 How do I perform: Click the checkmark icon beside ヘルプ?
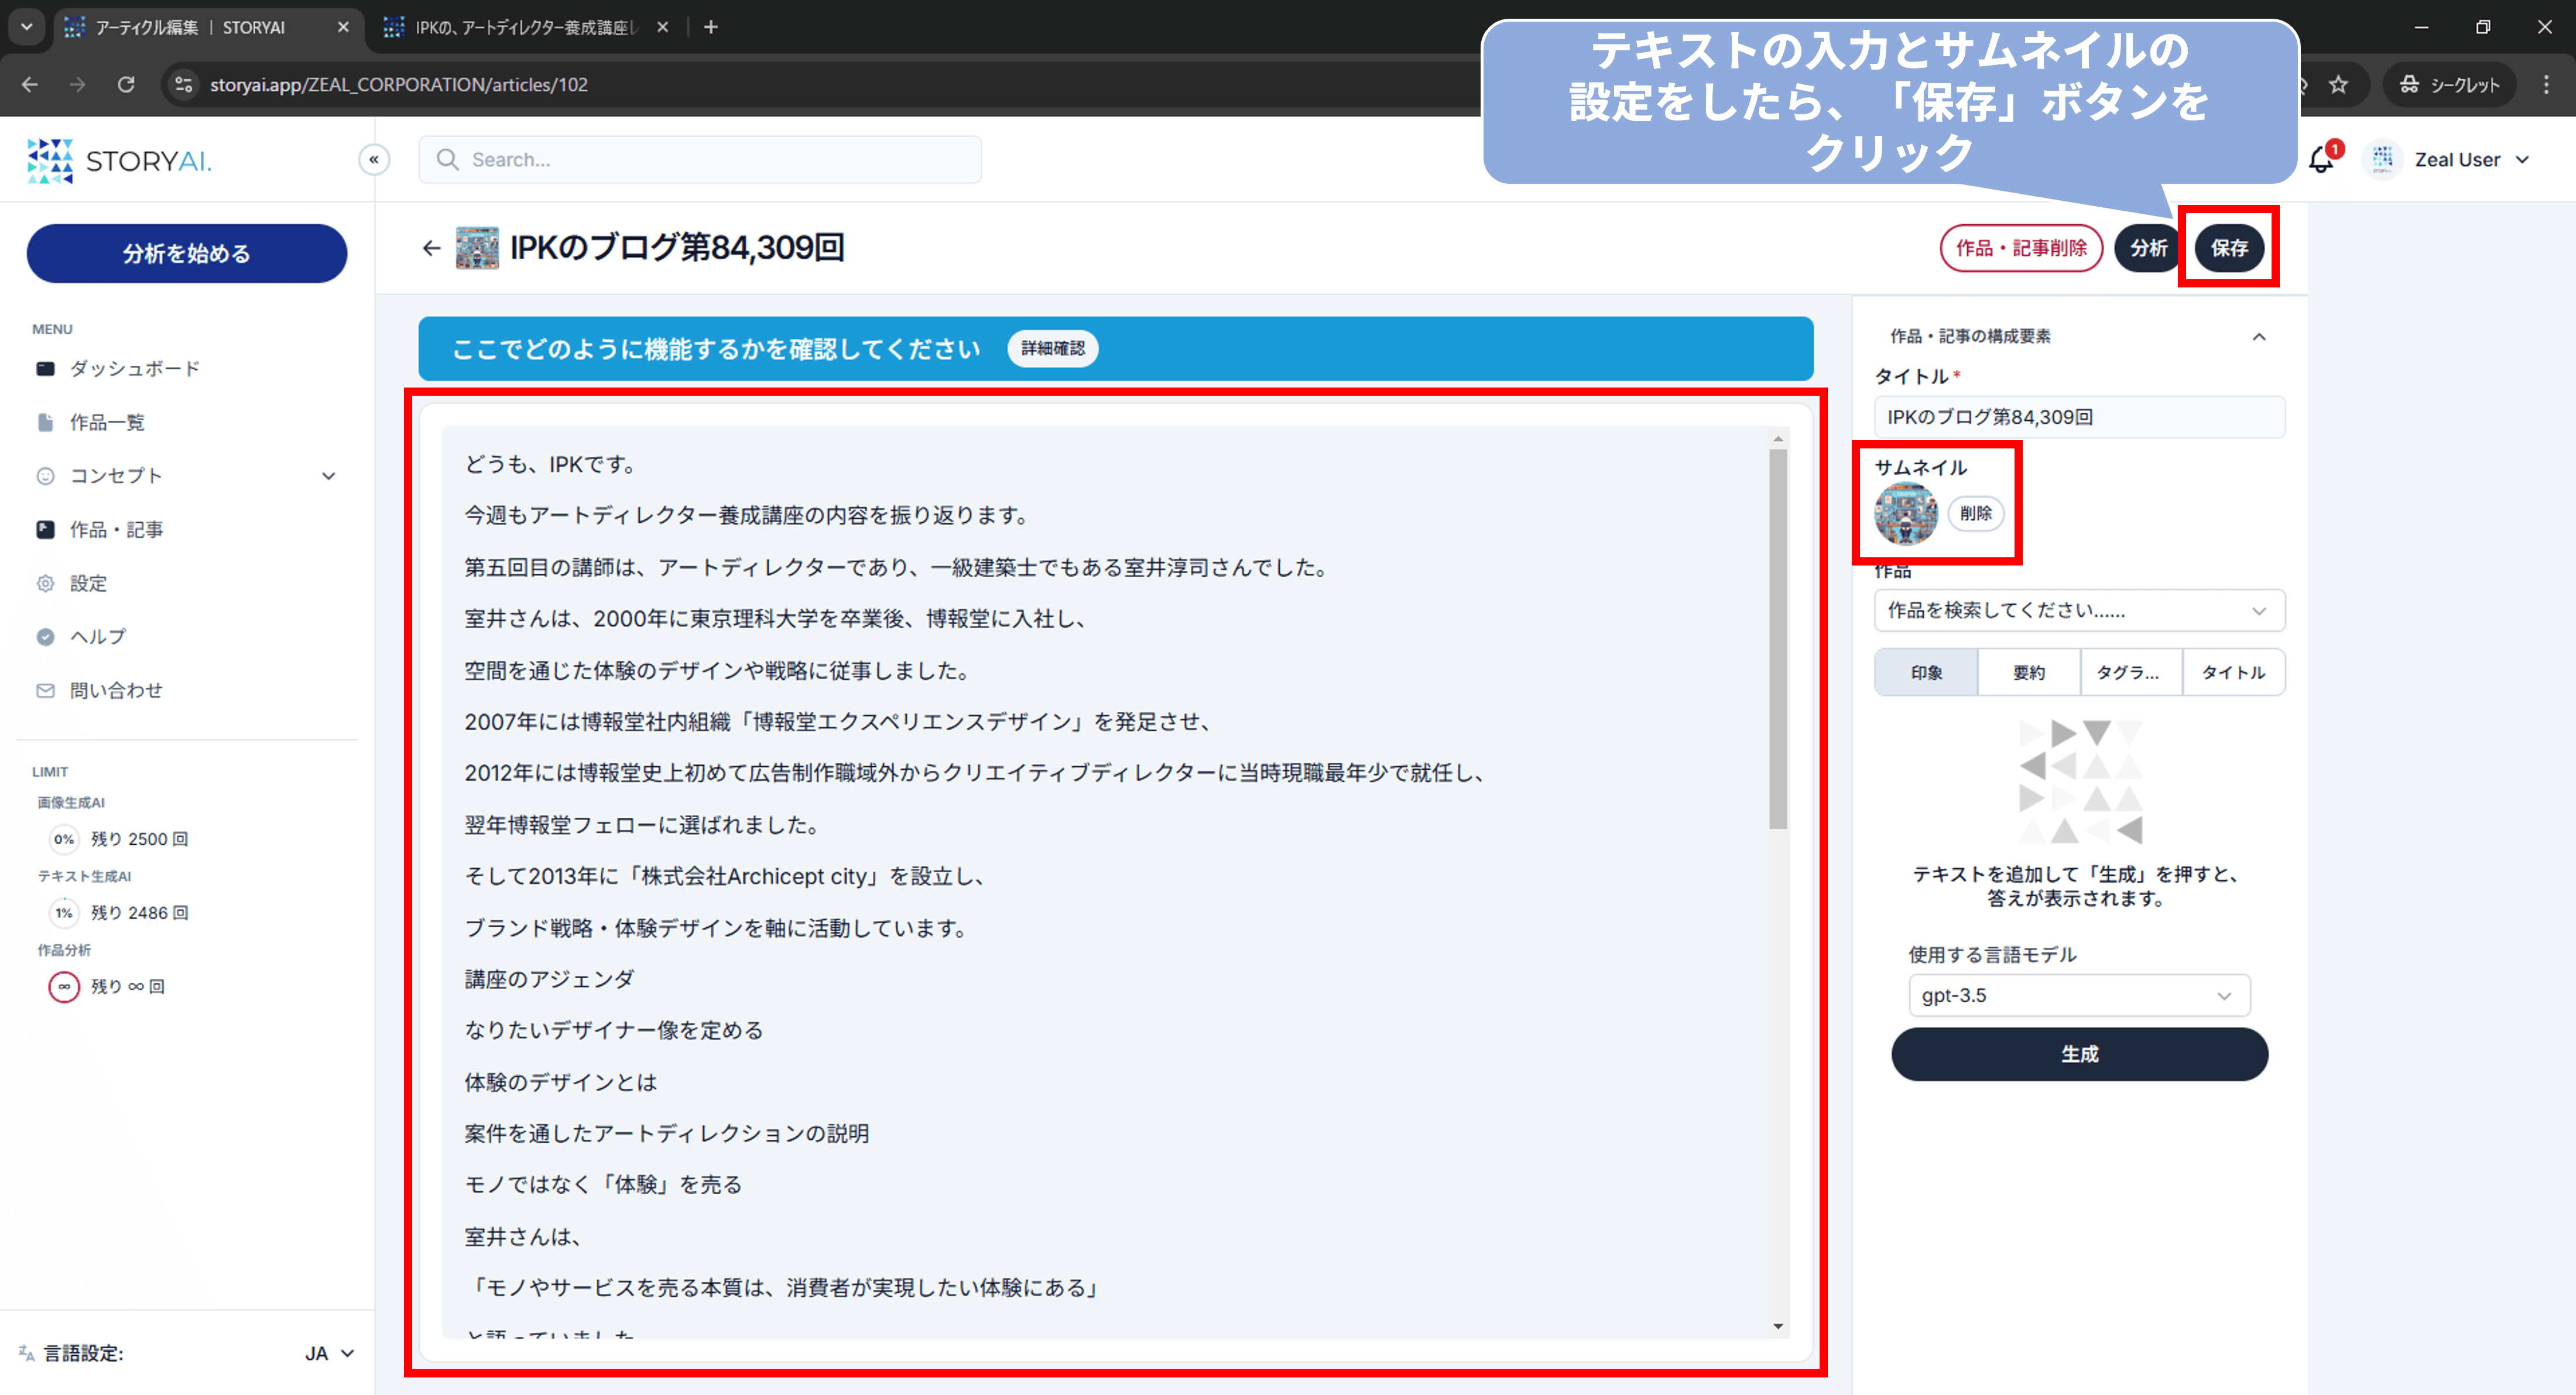pyautogui.click(x=45, y=637)
